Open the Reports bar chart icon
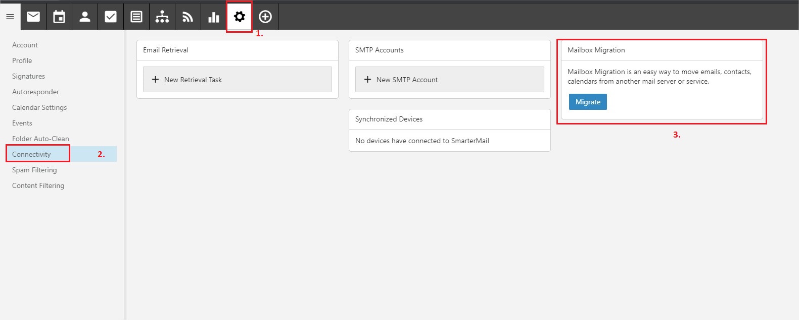 click(214, 17)
